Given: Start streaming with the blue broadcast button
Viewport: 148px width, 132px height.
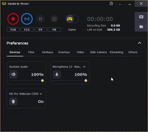Looking at the screenshot, I should 27,19.
